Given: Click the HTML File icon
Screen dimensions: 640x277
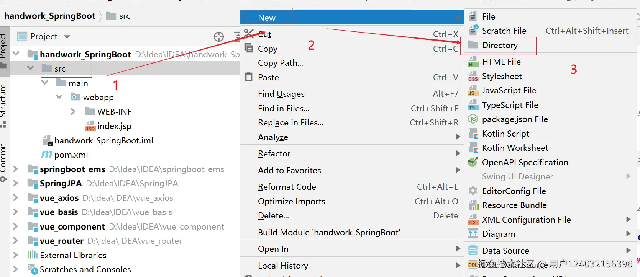Looking at the screenshot, I should 473,62.
